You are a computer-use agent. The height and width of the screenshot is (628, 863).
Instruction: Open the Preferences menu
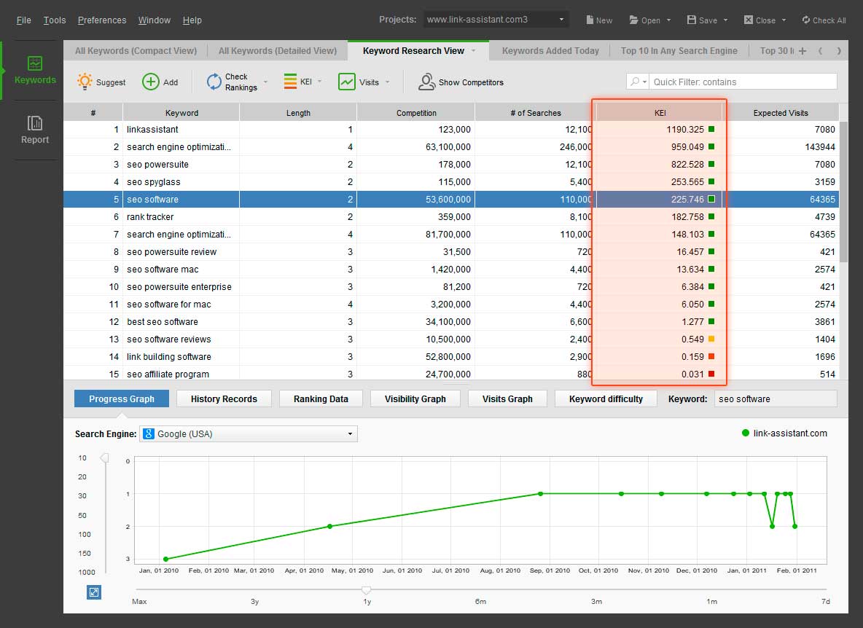tap(102, 20)
